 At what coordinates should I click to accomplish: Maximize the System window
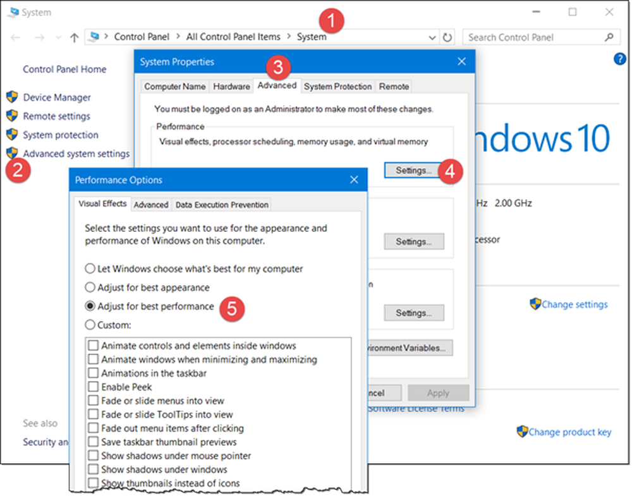pos(573,12)
